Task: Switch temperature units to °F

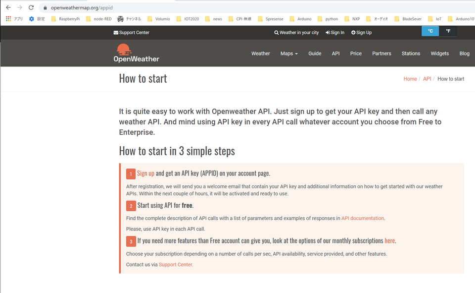Action: [448, 31]
